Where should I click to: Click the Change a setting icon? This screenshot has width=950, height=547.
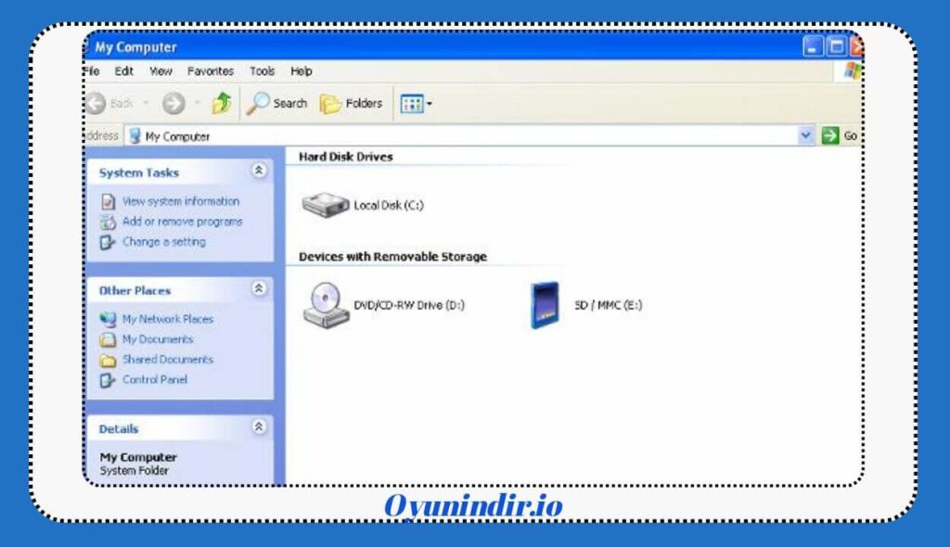pyautogui.click(x=108, y=243)
